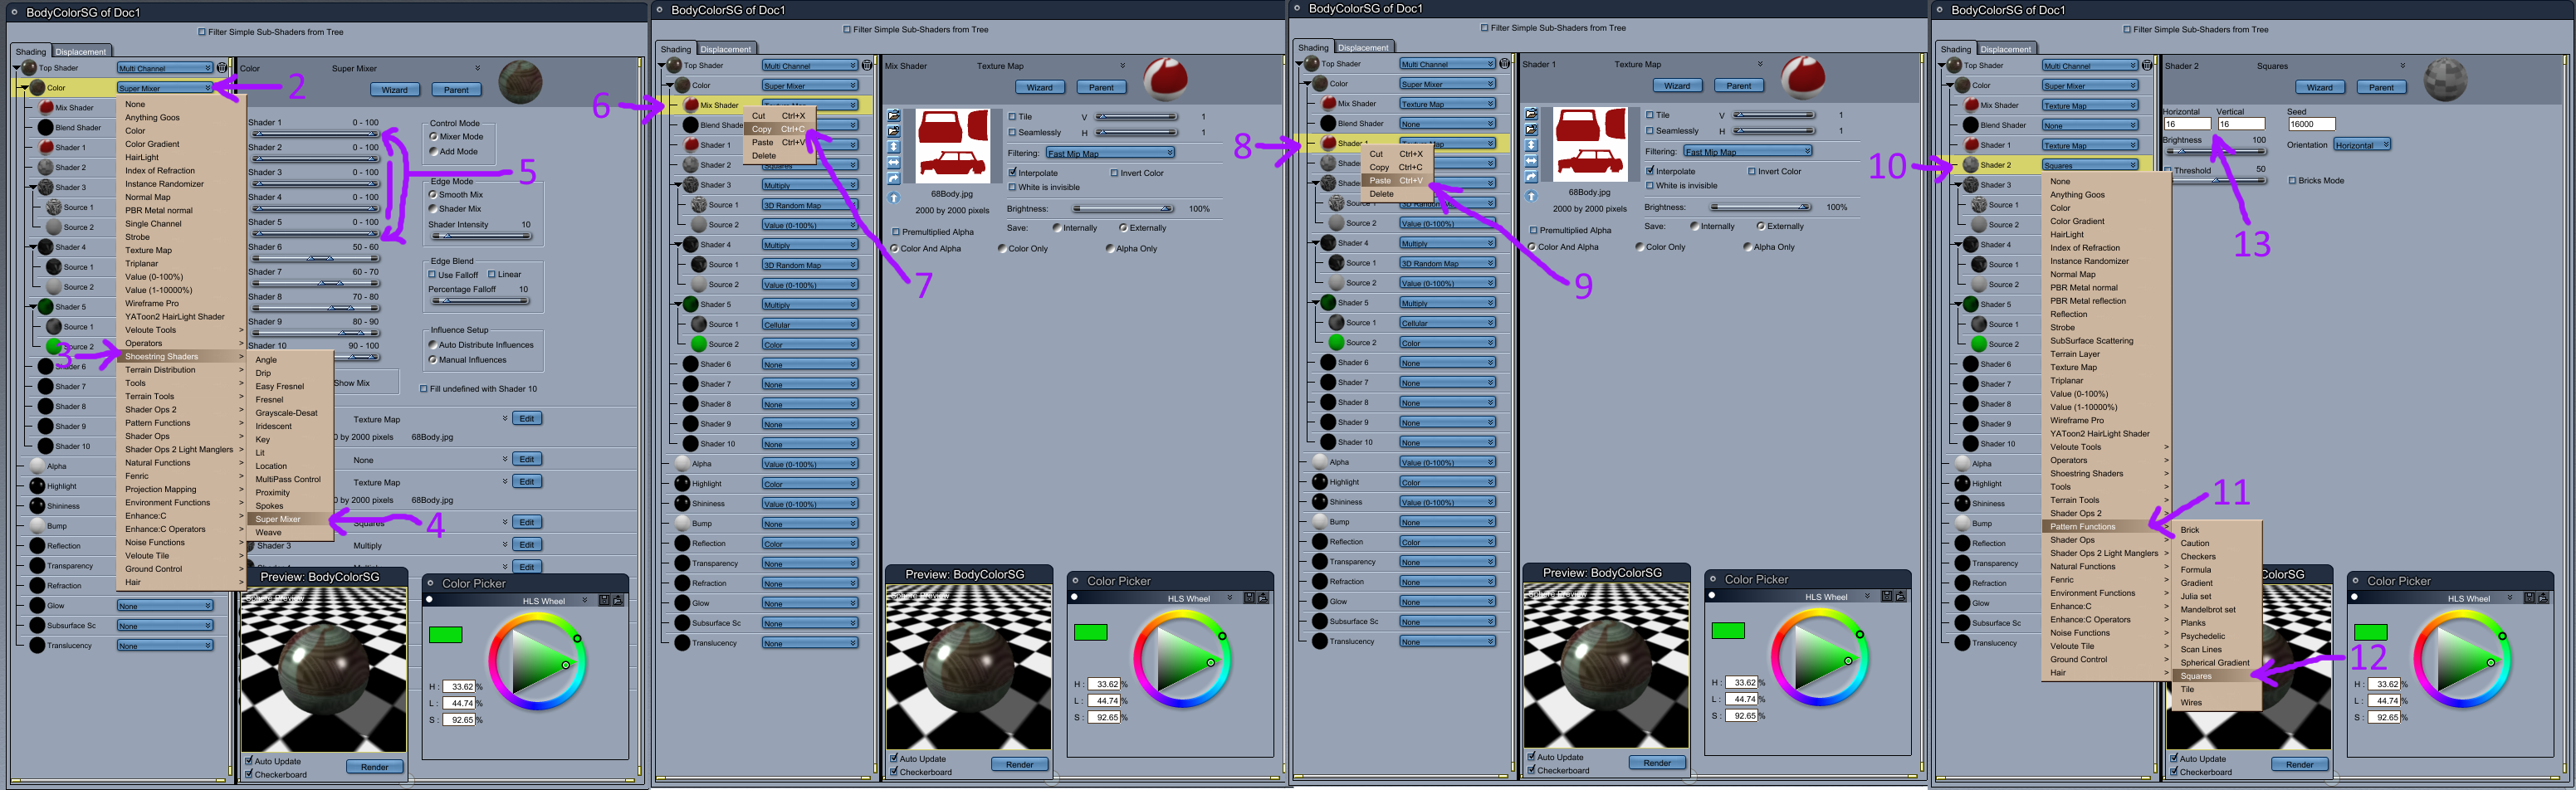
Task: Click Source 1 sphere under Shader 3, Super Mixer panel
Action: (x=54, y=207)
